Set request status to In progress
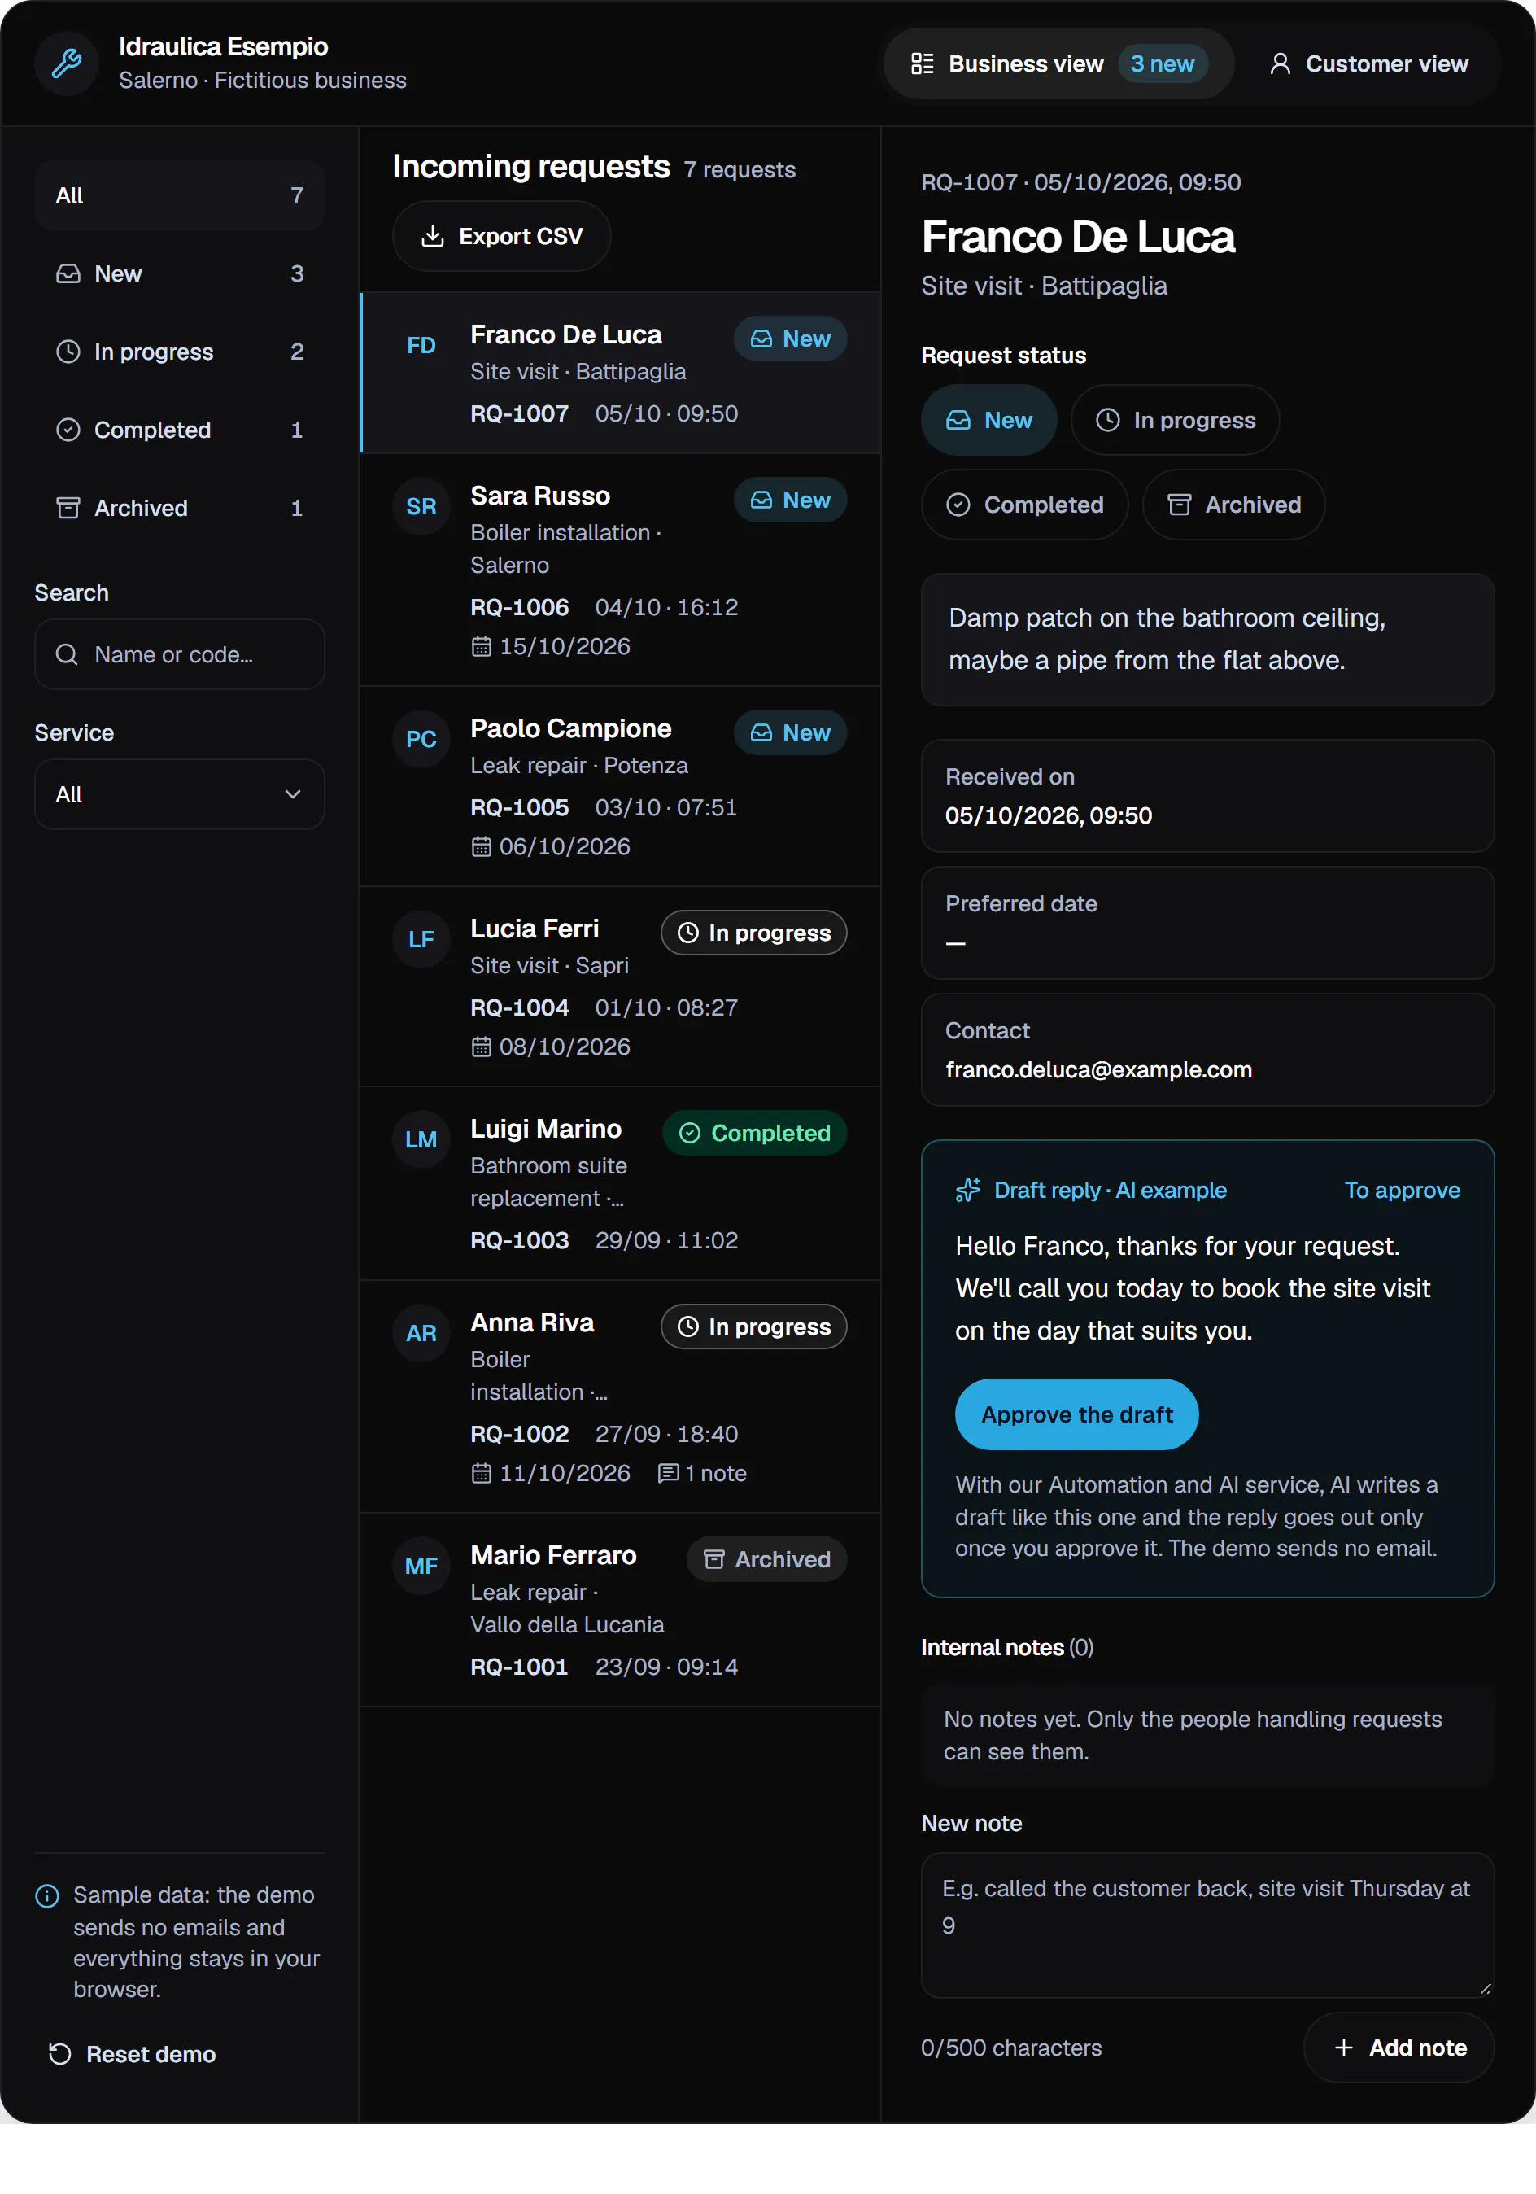1536x2194 pixels. coord(1175,421)
